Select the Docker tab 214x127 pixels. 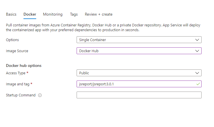(x=30, y=14)
